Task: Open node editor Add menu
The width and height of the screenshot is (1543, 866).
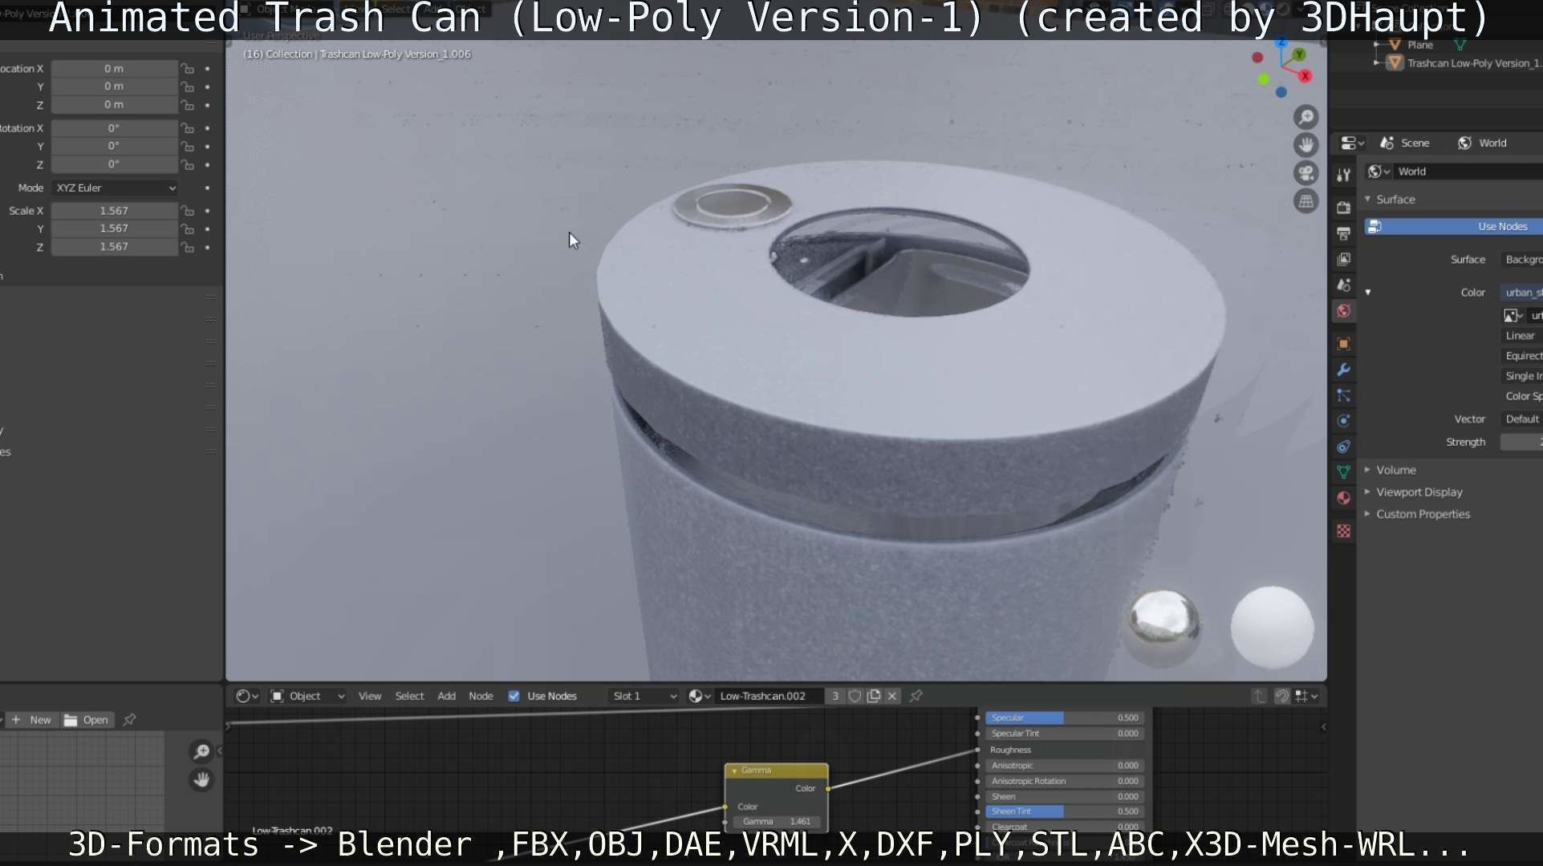Action: point(446,696)
